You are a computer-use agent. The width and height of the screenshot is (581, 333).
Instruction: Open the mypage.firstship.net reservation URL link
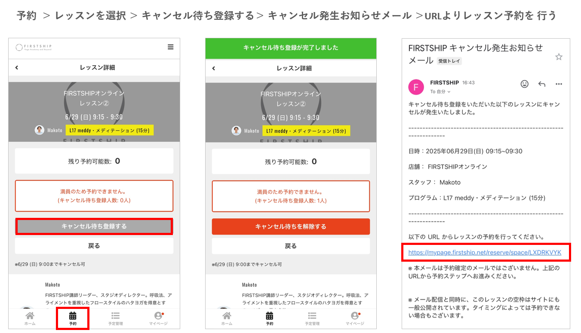point(485,253)
